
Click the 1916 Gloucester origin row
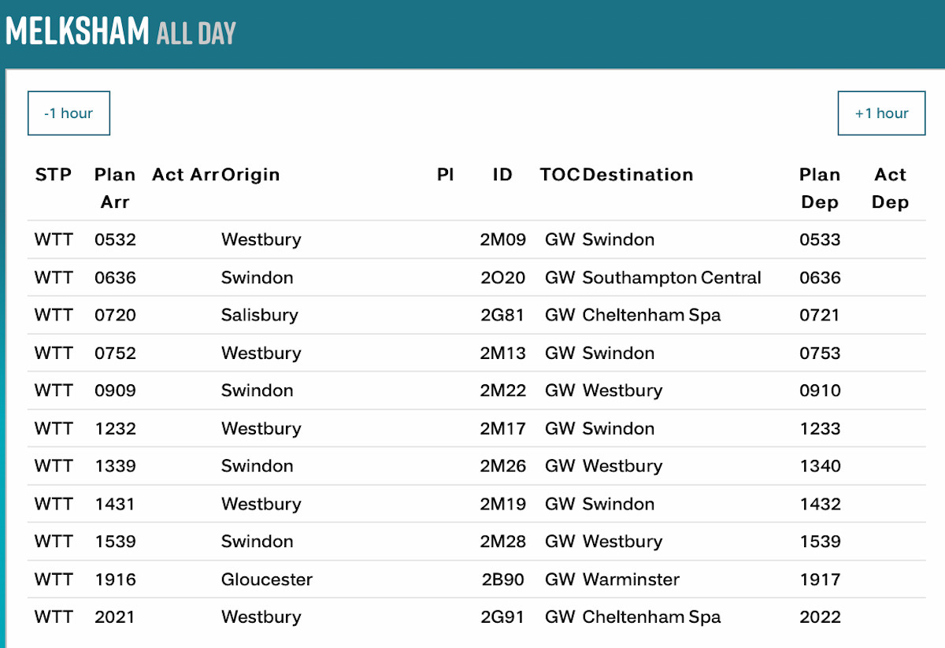(x=266, y=579)
